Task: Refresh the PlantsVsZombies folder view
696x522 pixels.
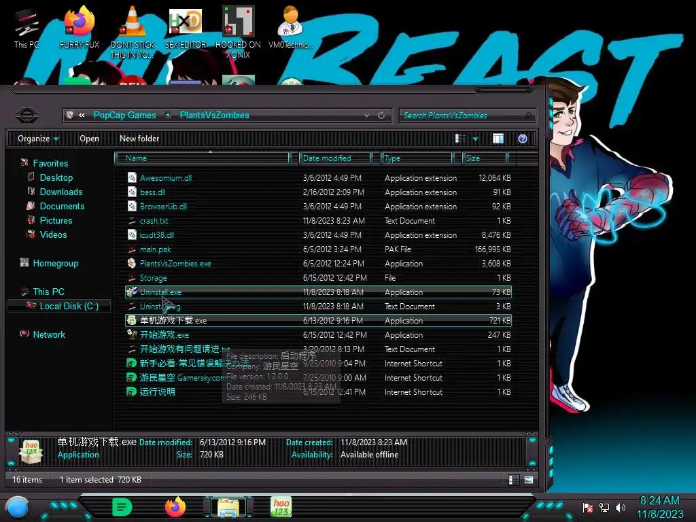Action: [x=381, y=116]
